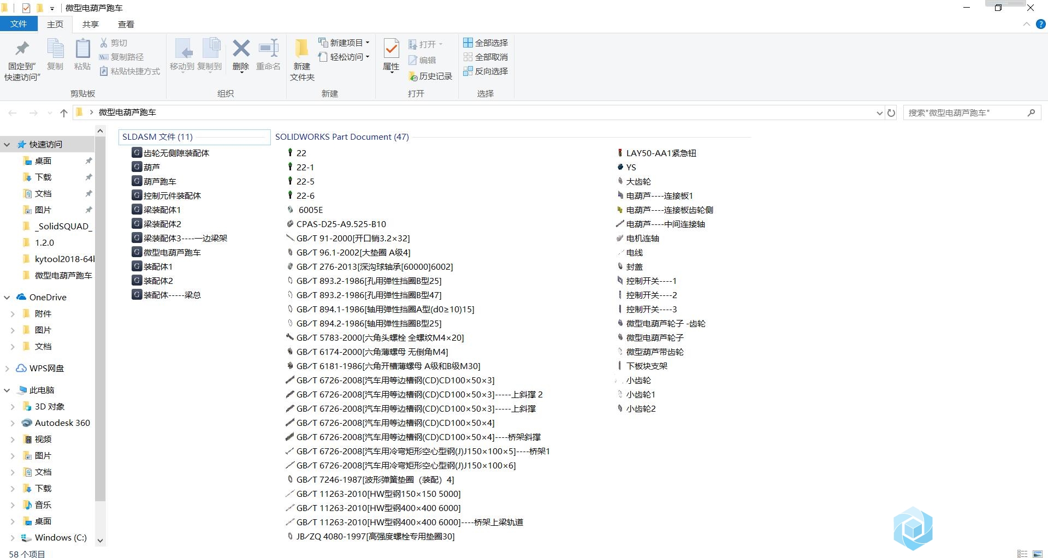Click Paste shortcut (粘贴快捷方式)
Image resolution: width=1048 pixels, height=558 pixels.
click(x=130, y=71)
